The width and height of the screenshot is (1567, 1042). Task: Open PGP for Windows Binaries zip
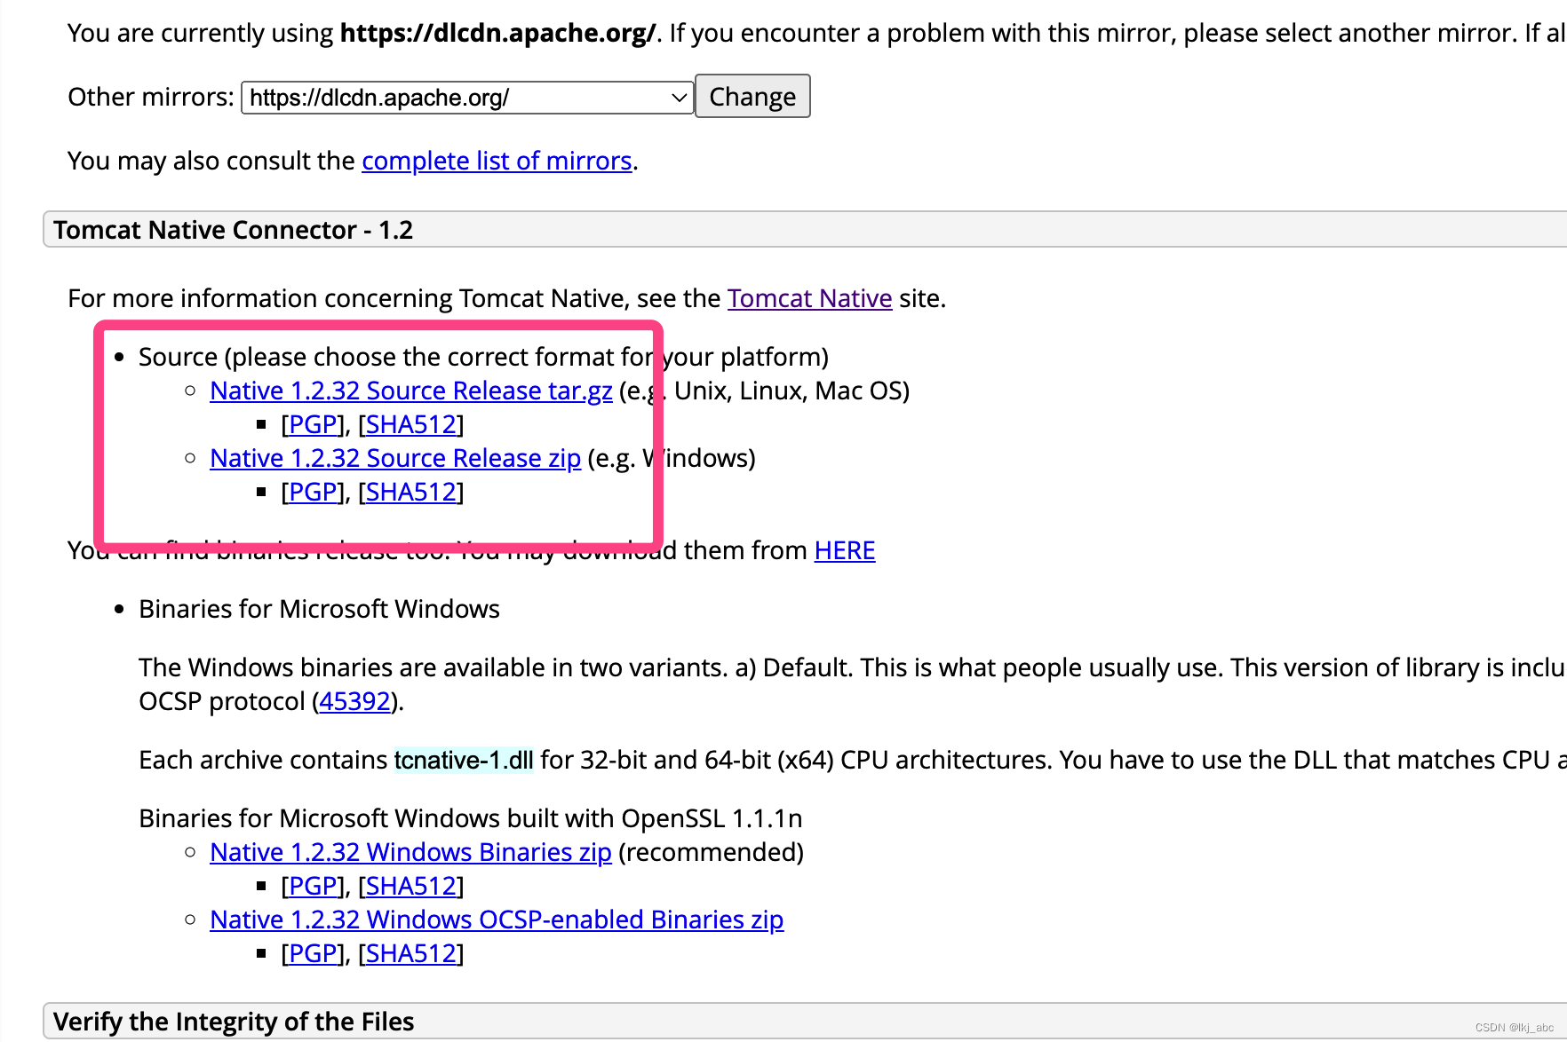(x=313, y=886)
